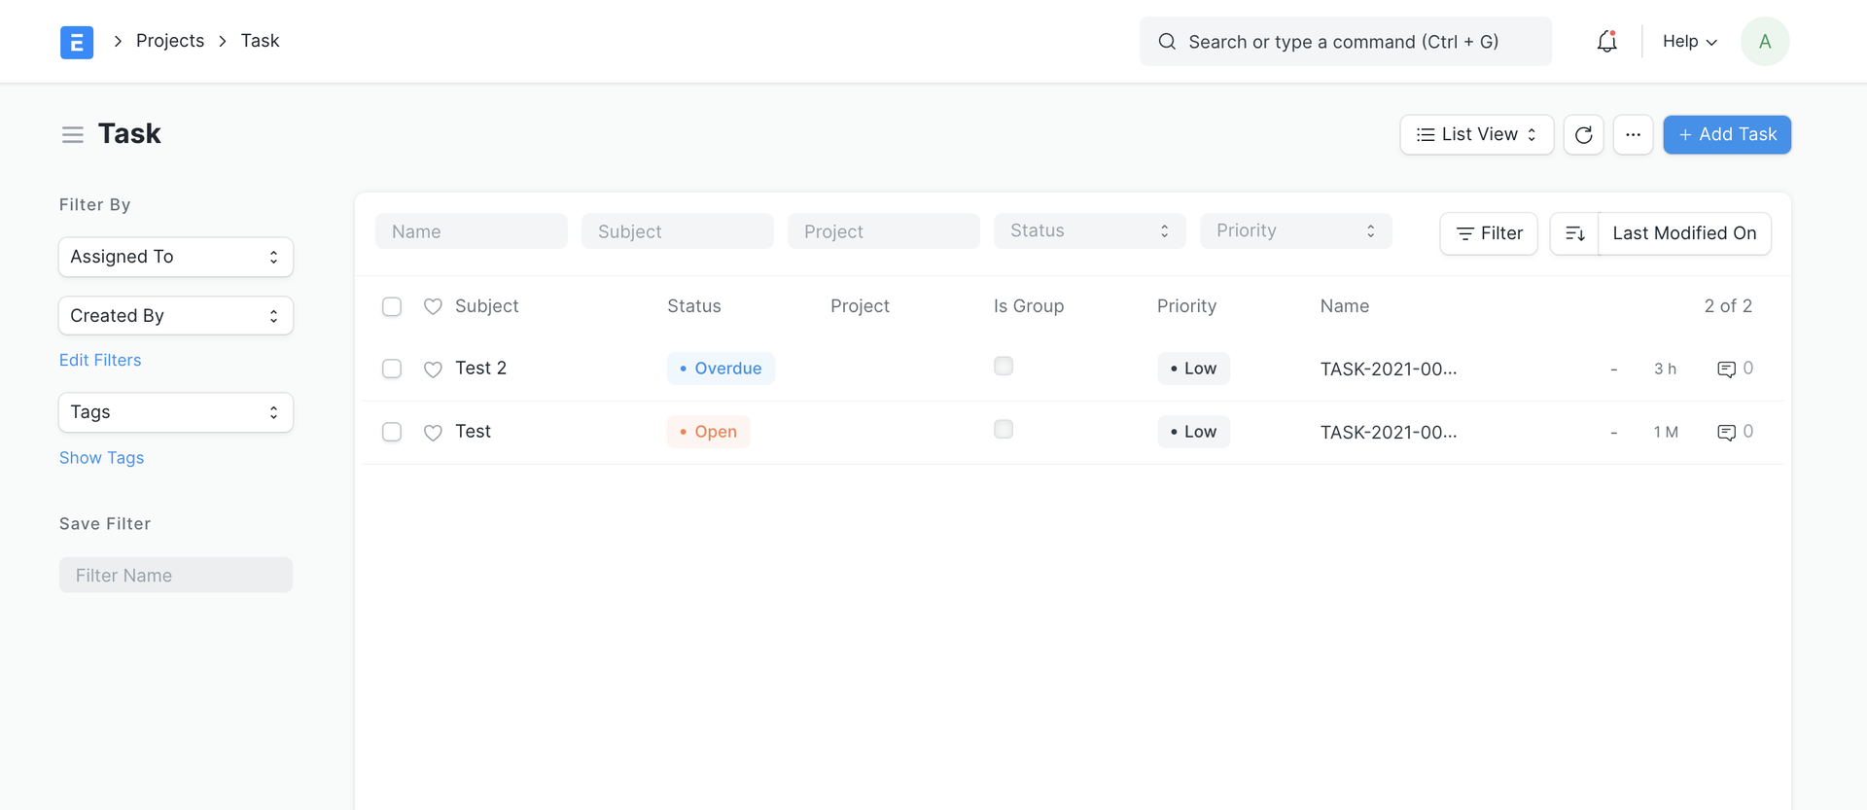Image resolution: width=1867 pixels, height=810 pixels.
Task: Select all tasks via header checkbox
Action: click(392, 306)
